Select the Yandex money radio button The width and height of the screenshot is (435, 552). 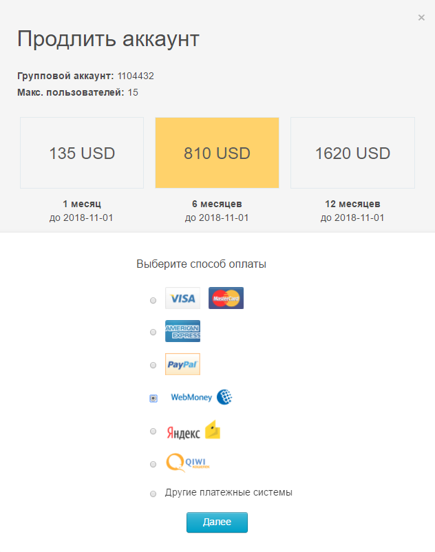153,432
